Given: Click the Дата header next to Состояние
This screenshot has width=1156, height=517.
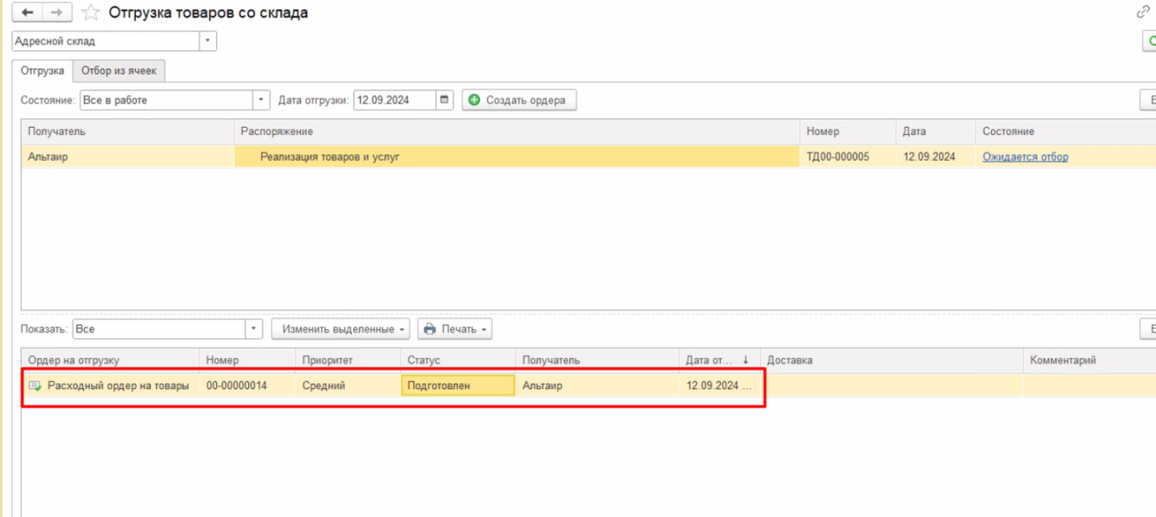Looking at the screenshot, I should [935, 132].
